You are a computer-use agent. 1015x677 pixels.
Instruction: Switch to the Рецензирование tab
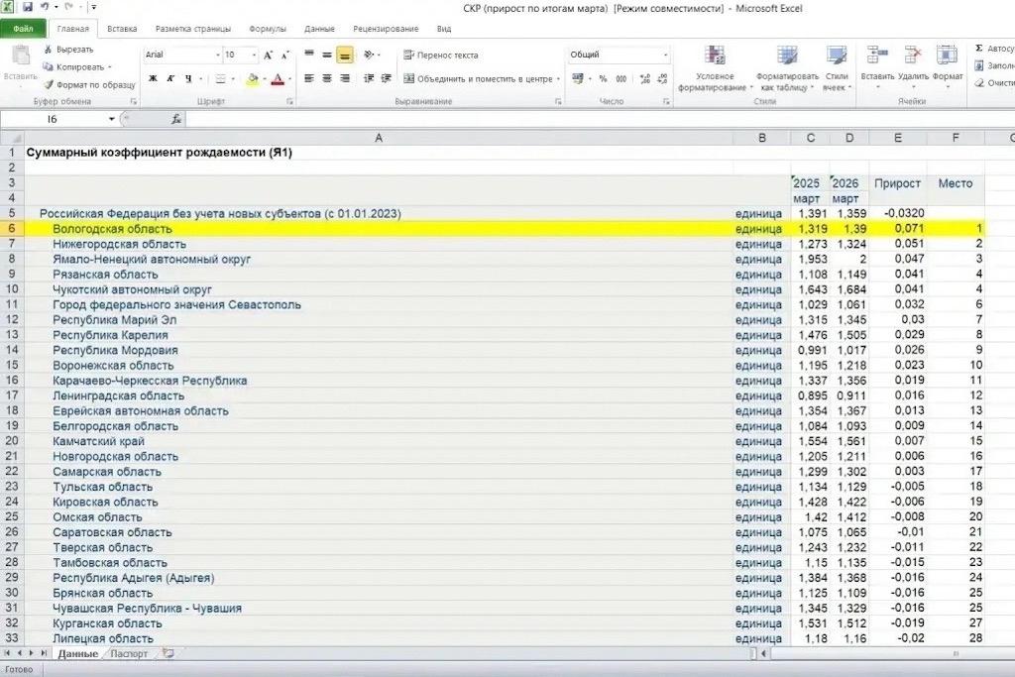tap(386, 29)
